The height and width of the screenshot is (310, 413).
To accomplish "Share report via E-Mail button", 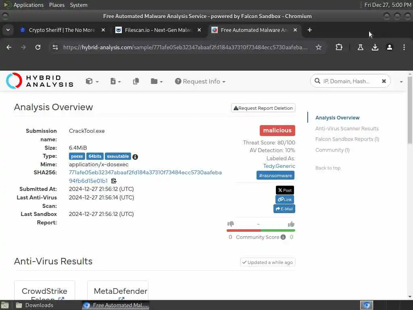I will pyautogui.click(x=284, y=209).
